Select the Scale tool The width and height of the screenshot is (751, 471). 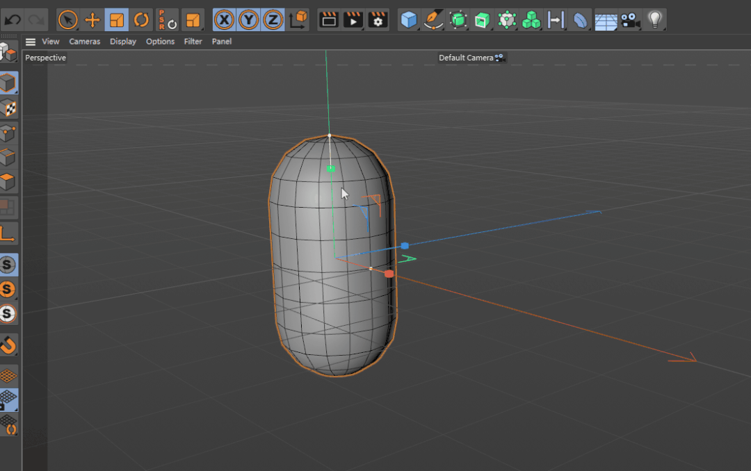(x=116, y=20)
